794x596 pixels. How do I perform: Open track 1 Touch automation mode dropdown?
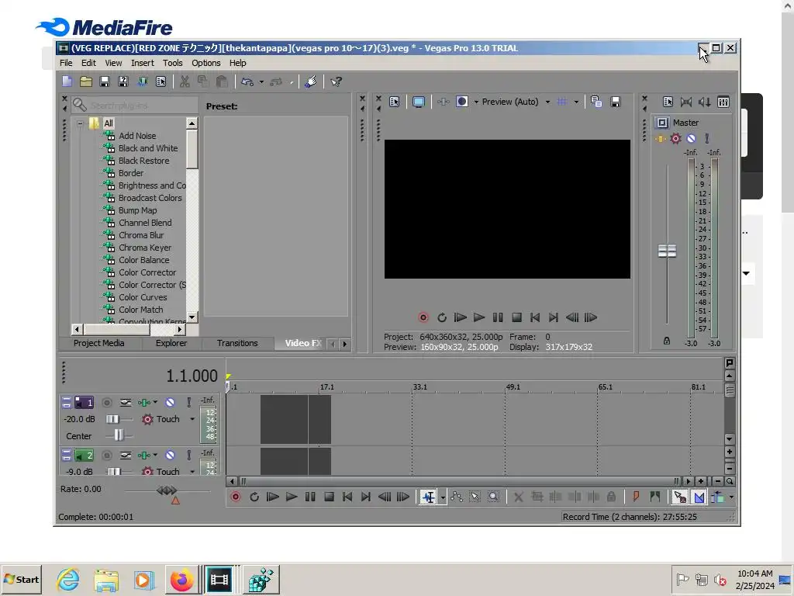click(192, 419)
